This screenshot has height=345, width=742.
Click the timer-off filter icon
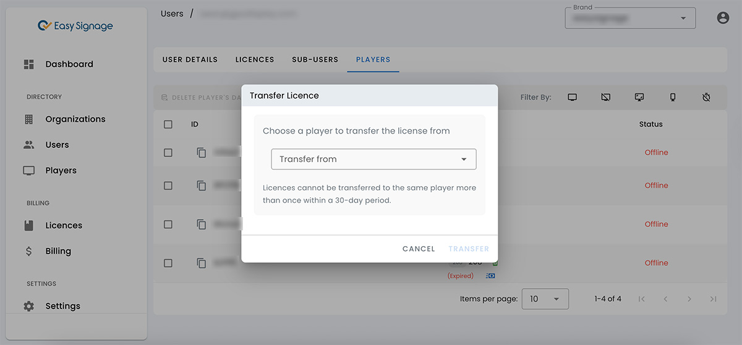[707, 97]
